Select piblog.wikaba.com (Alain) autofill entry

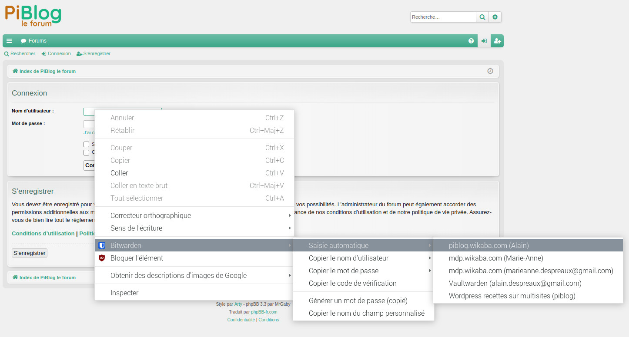pos(488,245)
